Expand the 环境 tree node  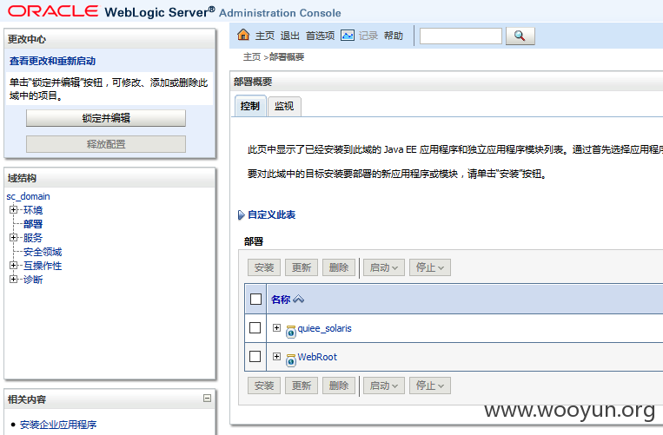[14, 209]
